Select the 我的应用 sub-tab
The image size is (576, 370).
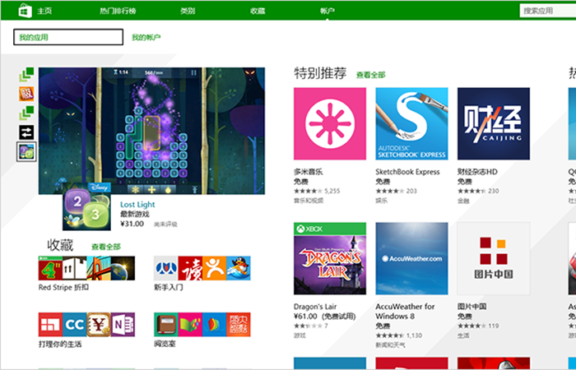pyautogui.click(x=68, y=37)
